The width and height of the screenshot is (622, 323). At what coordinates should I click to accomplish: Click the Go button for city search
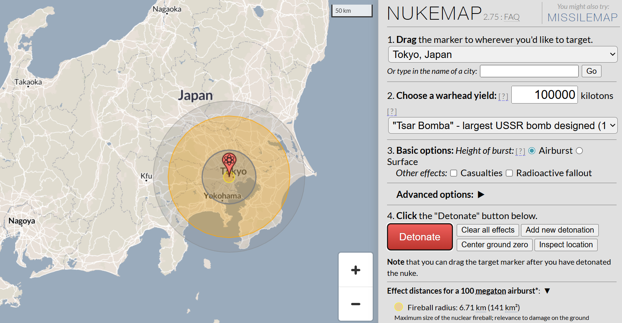tap(591, 71)
